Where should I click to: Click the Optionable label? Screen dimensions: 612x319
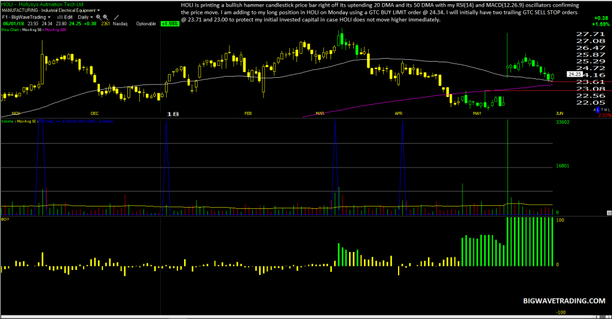click(146, 24)
